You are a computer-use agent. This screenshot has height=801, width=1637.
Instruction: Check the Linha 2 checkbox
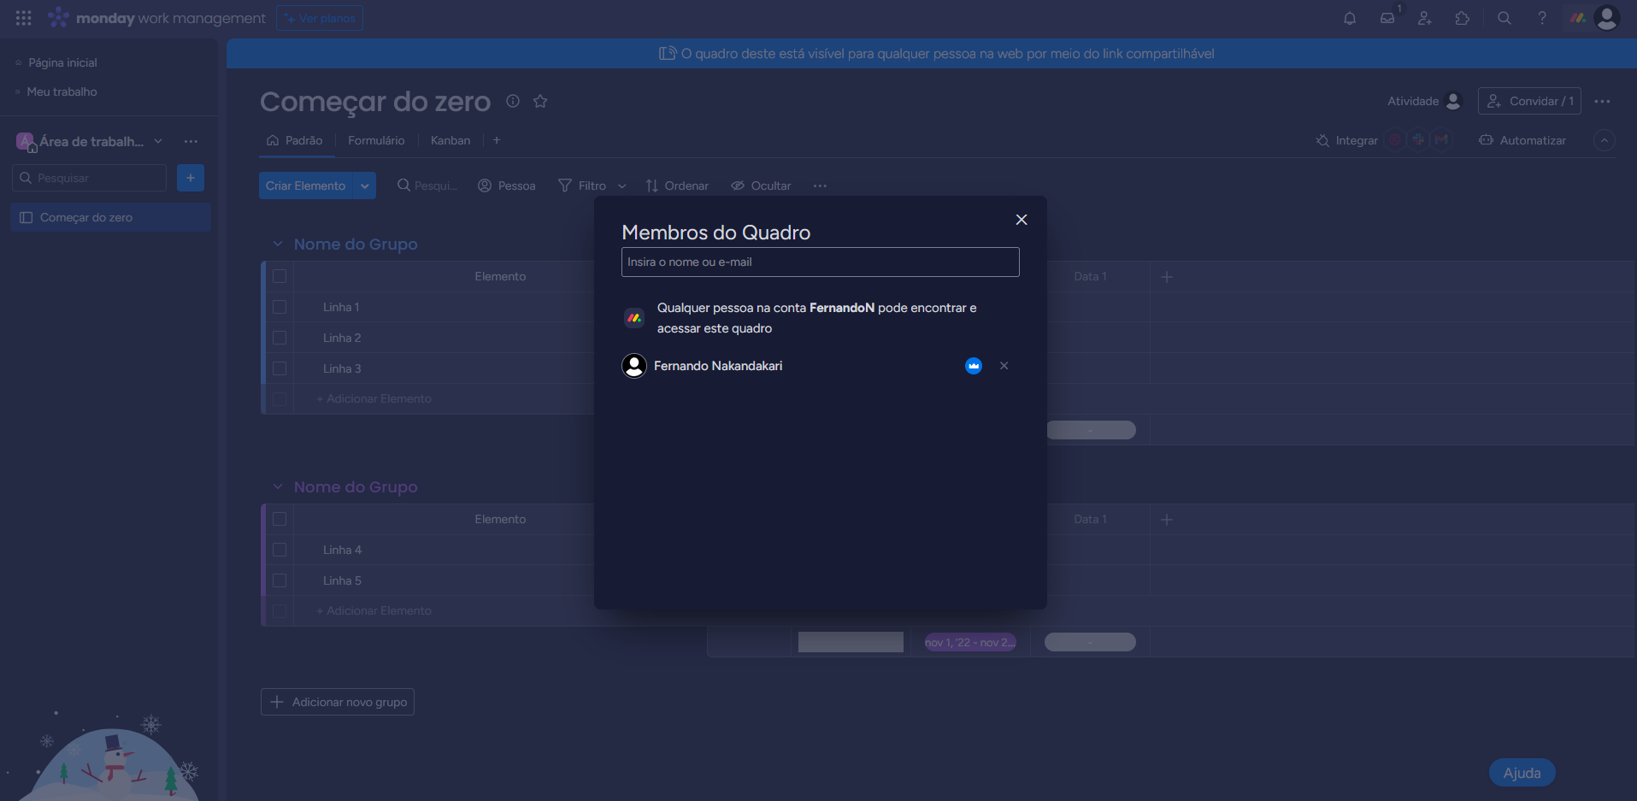tap(280, 338)
